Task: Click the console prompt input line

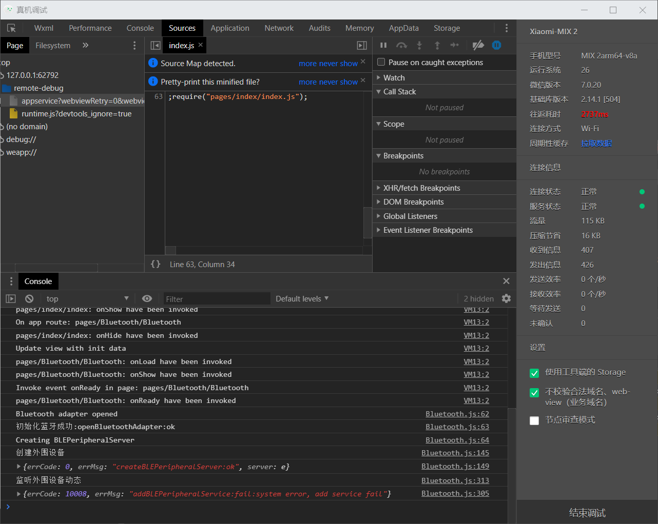Action: click(x=257, y=507)
